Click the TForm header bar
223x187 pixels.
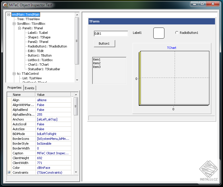[152, 21]
